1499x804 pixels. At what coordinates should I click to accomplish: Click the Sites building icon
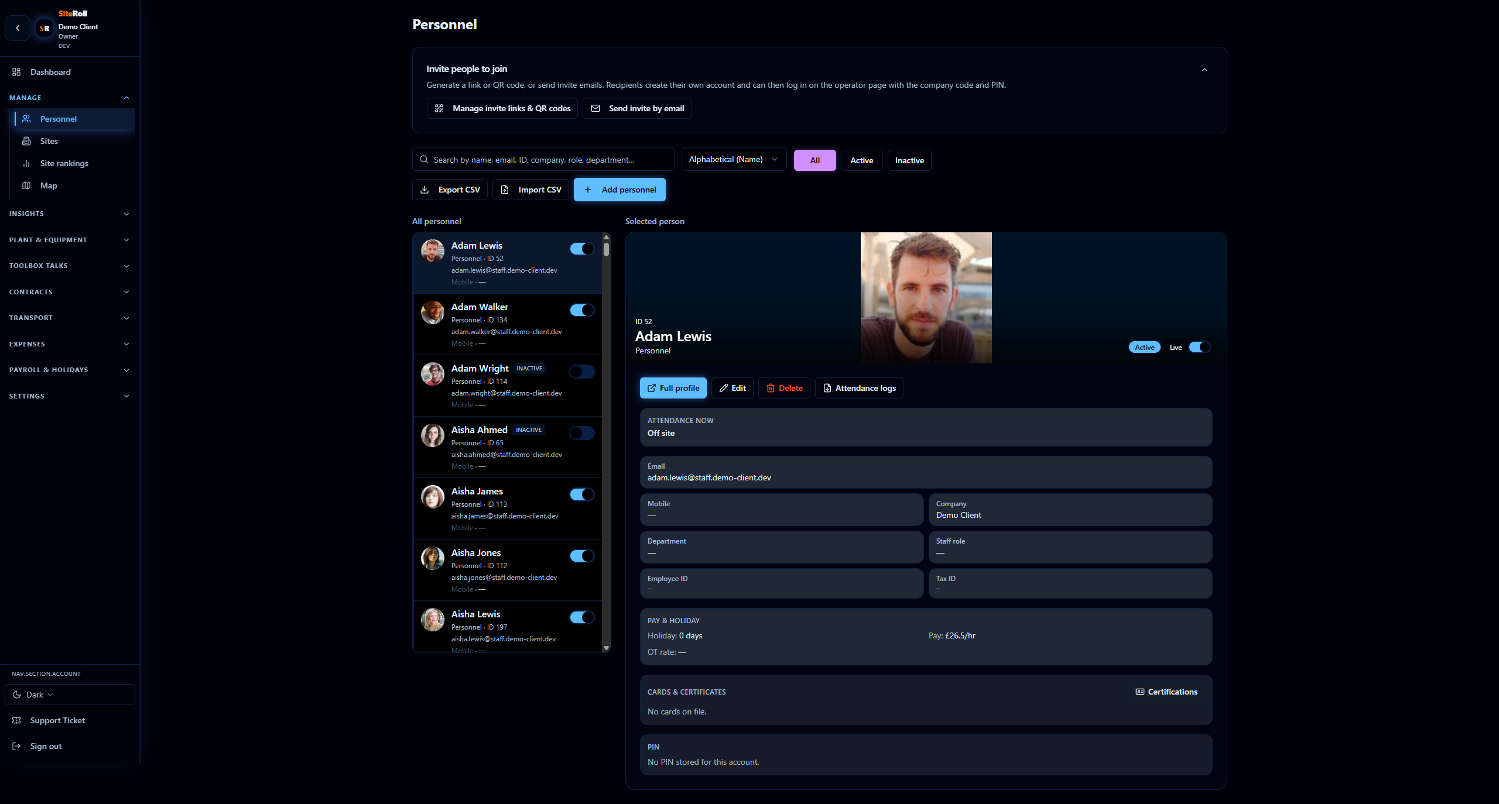[x=26, y=141]
